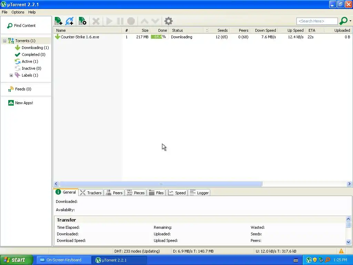The height and width of the screenshot is (265, 353).
Task: Sort by the Peers column header
Action: pyautogui.click(x=240, y=30)
